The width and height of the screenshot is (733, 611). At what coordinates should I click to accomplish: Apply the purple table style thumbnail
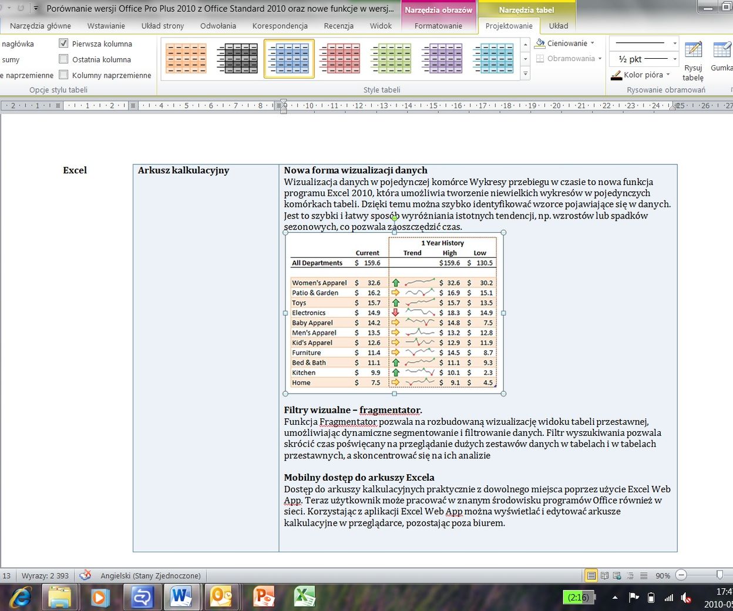click(442, 59)
